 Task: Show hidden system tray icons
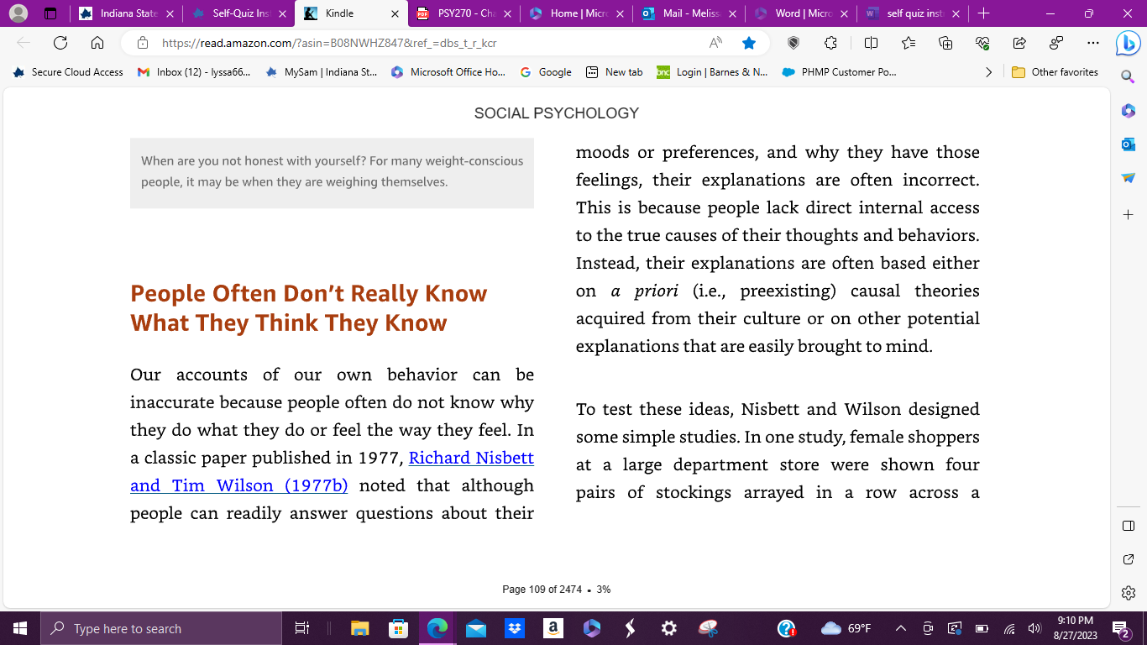point(901,628)
